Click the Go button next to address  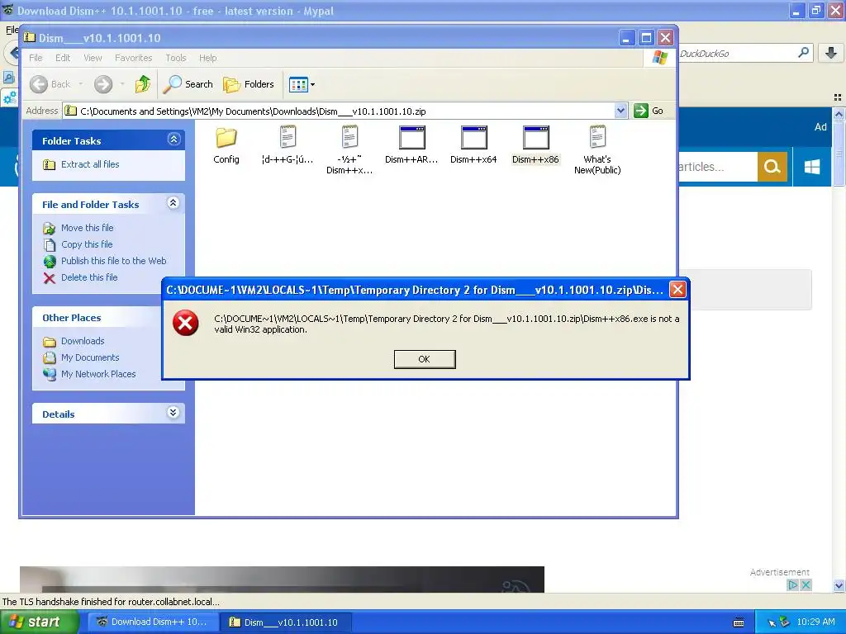pos(649,111)
